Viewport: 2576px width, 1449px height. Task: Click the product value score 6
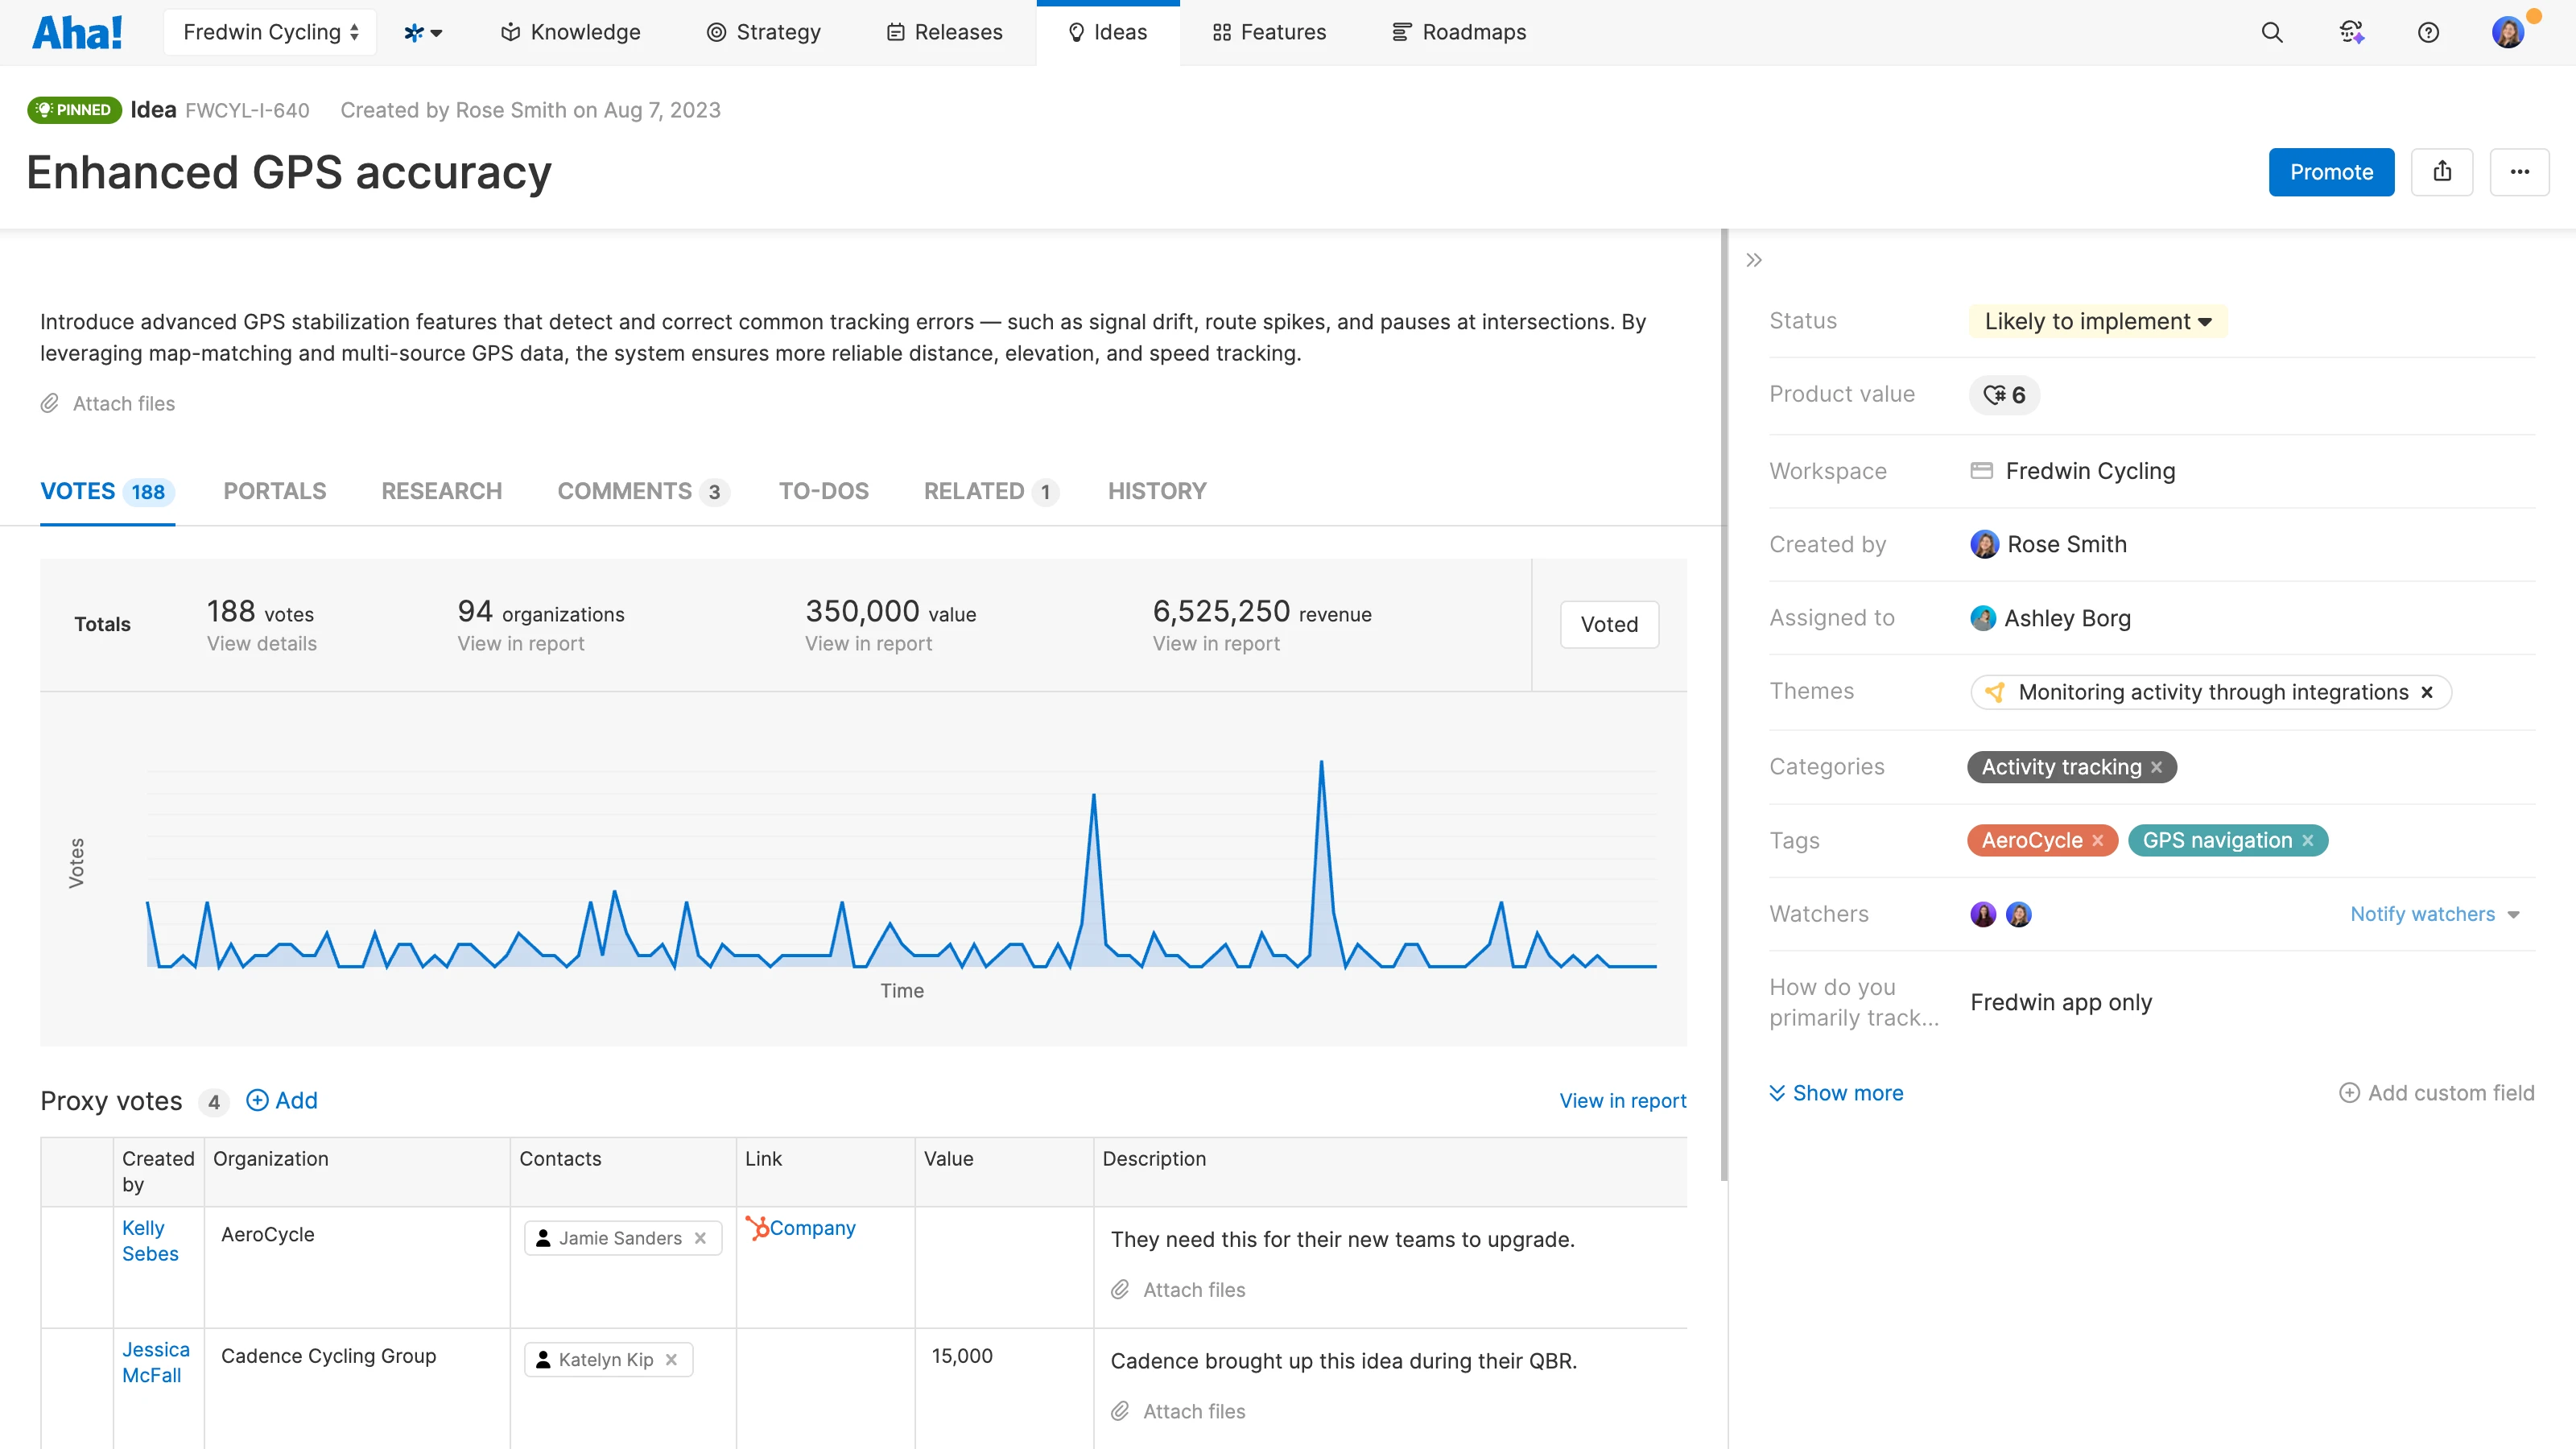(x=2004, y=395)
